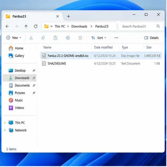
Task: Click the forward navigation arrow
Action: point(17,26)
